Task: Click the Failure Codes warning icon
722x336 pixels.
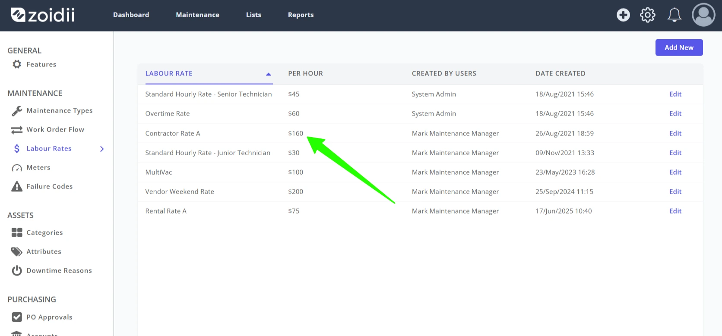Action: pos(17,186)
